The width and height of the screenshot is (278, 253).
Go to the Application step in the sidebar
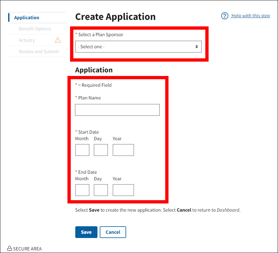pyautogui.click(x=27, y=18)
